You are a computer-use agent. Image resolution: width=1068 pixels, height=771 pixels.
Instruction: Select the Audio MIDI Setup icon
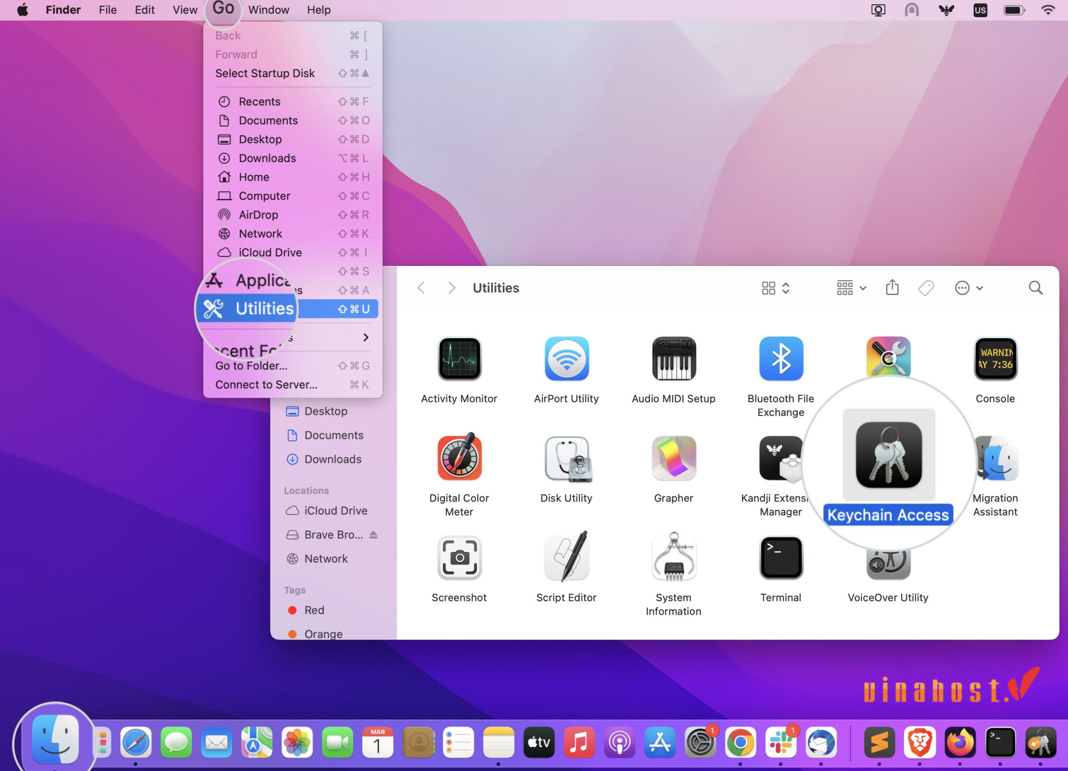tap(674, 359)
